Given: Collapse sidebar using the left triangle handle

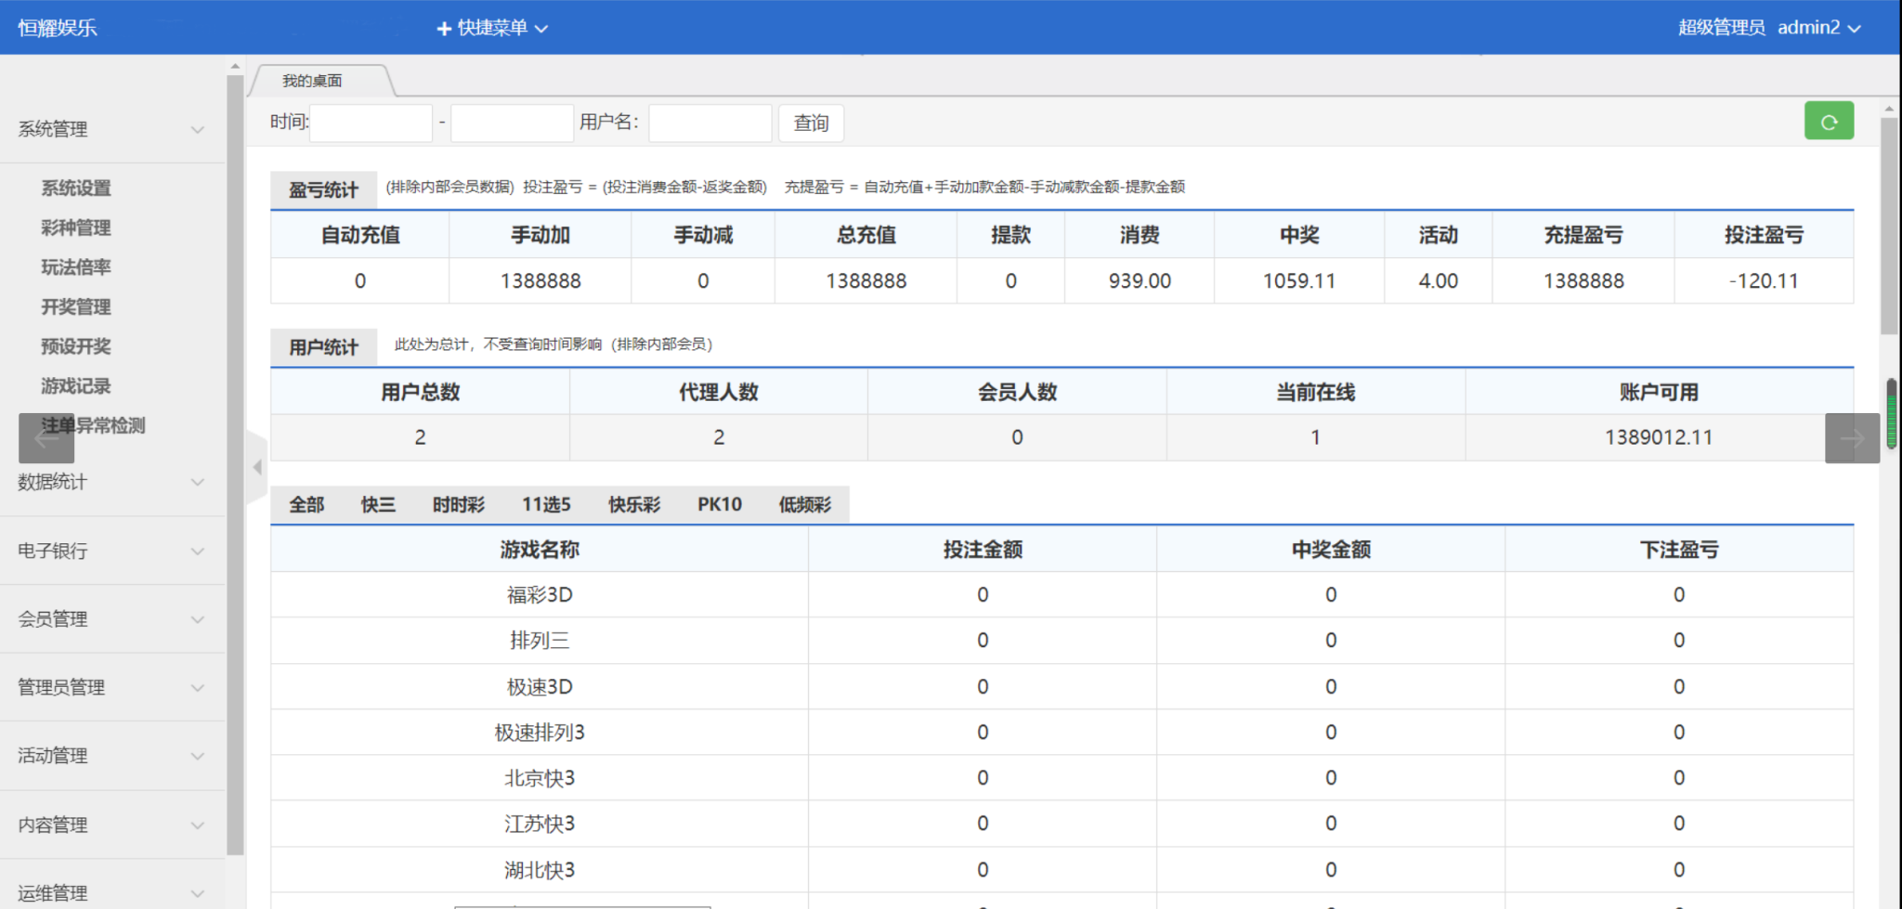Looking at the screenshot, I should pyautogui.click(x=257, y=467).
